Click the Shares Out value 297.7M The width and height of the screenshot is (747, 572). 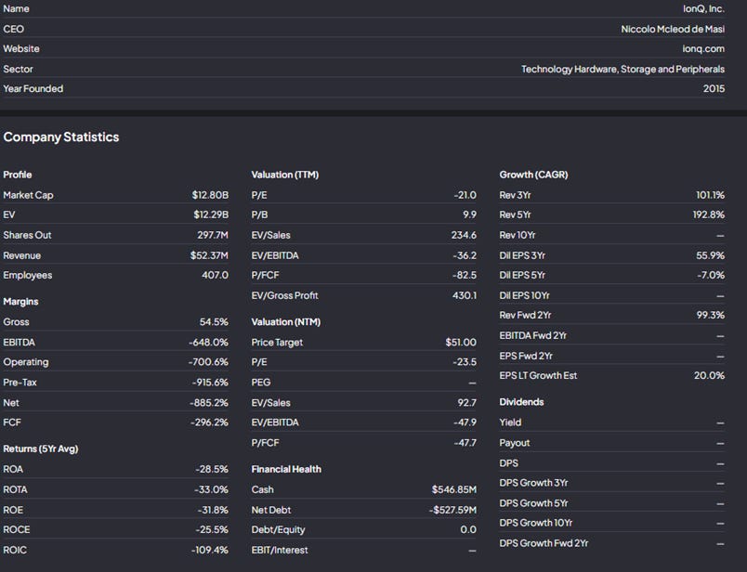(x=213, y=235)
